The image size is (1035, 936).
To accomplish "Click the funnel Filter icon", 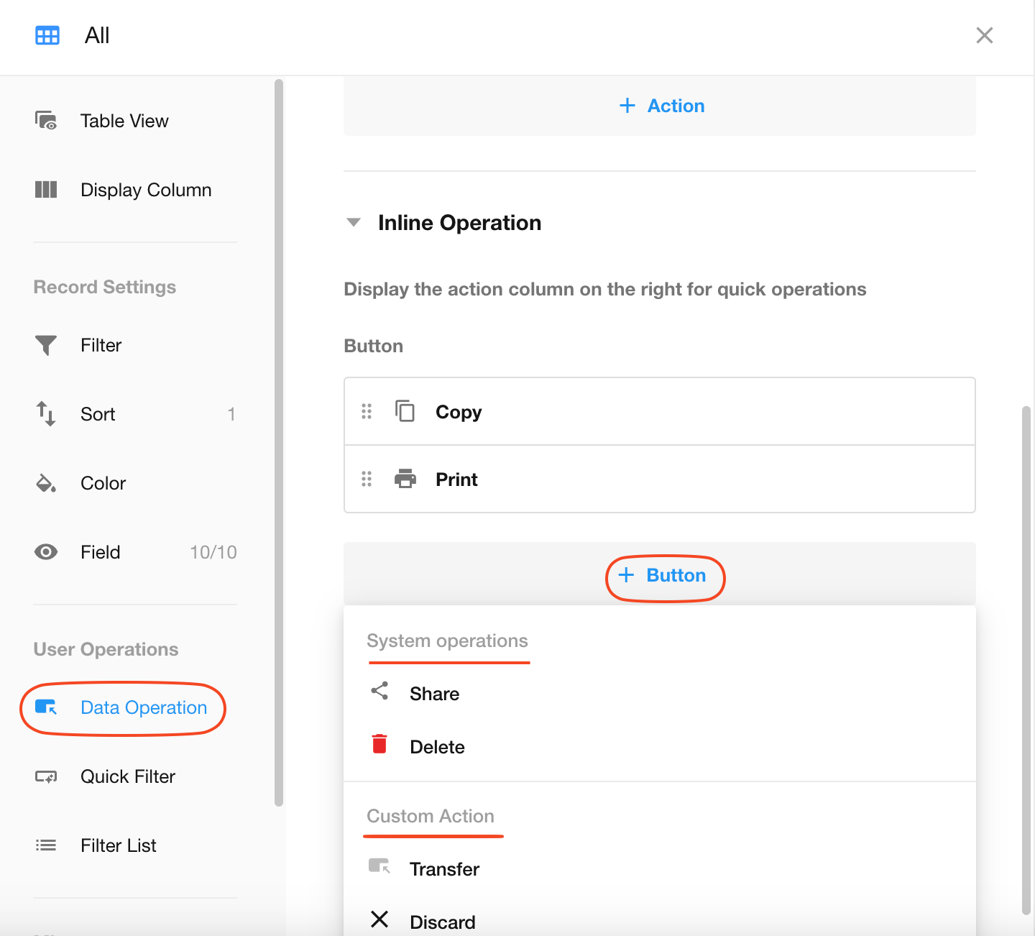I will coord(46,345).
